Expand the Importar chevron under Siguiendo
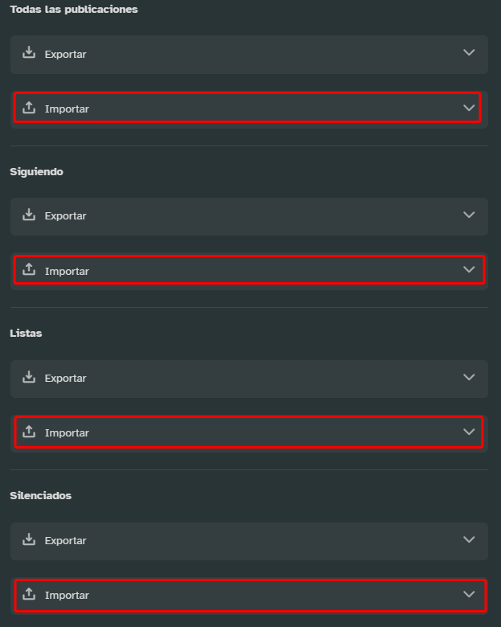The image size is (501, 627). coord(469,269)
